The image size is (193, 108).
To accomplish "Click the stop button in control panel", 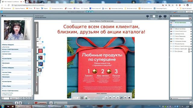I will [129, 97].
